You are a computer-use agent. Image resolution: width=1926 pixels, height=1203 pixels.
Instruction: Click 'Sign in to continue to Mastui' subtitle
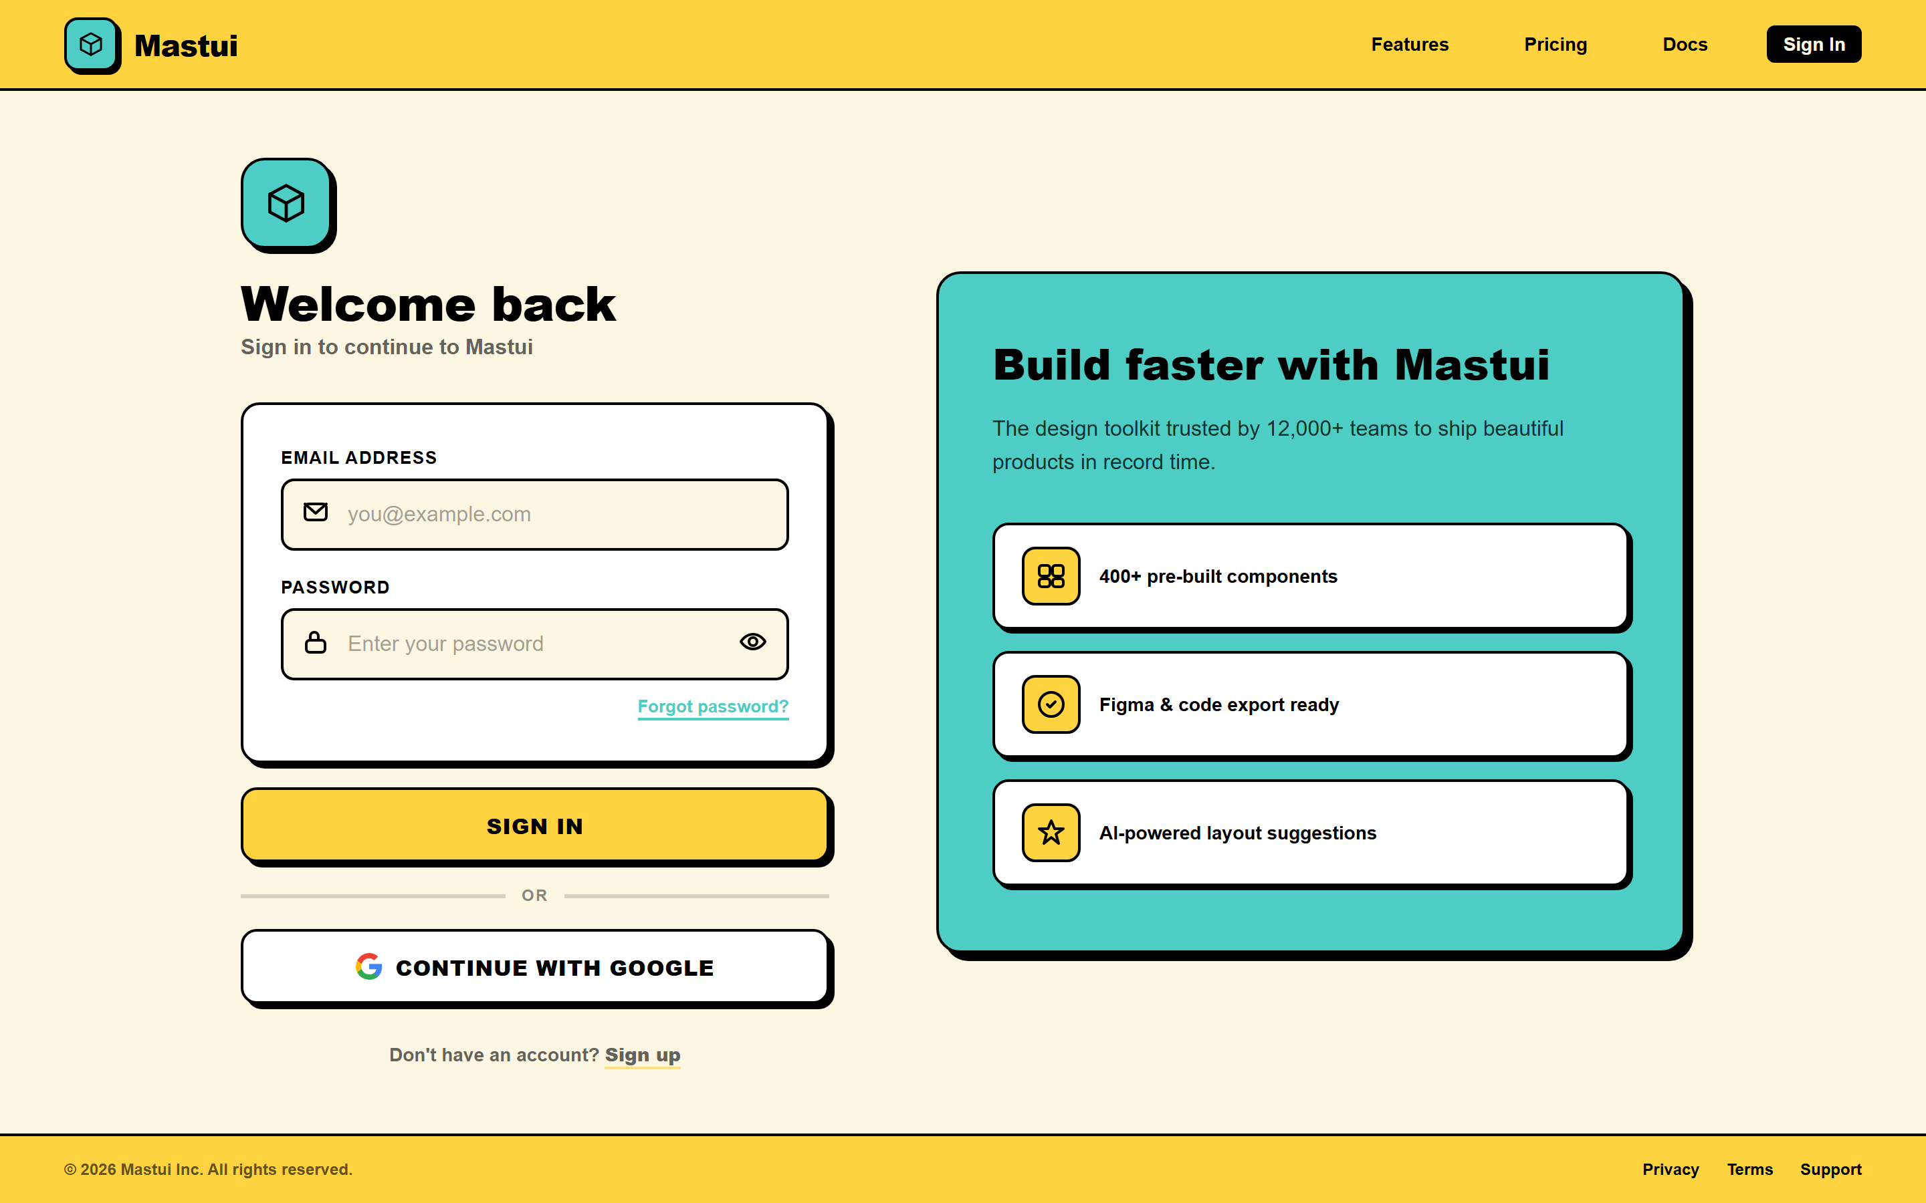pos(387,347)
